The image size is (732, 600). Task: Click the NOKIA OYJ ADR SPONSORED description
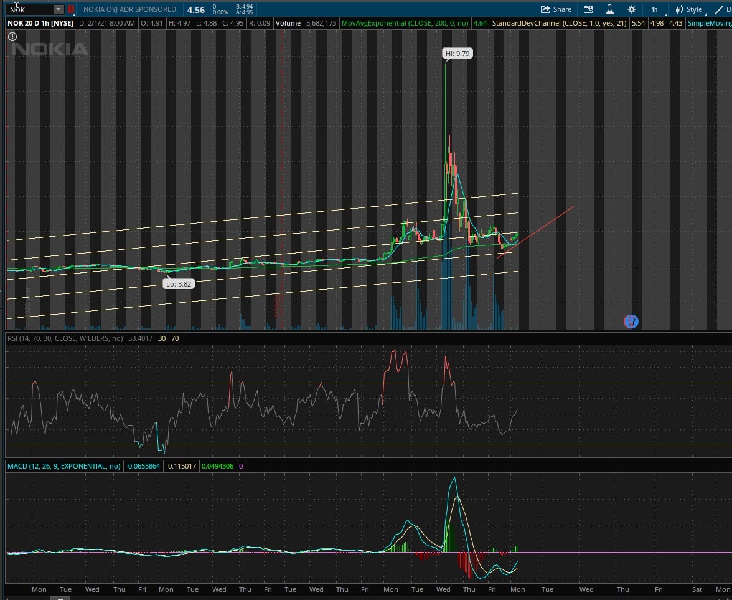pyautogui.click(x=129, y=9)
